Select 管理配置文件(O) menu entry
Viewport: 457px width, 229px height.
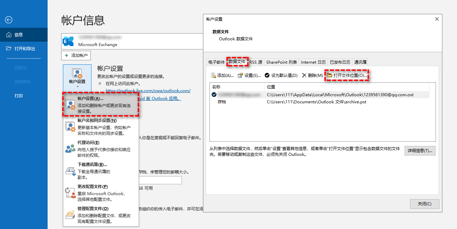point(101,215)
